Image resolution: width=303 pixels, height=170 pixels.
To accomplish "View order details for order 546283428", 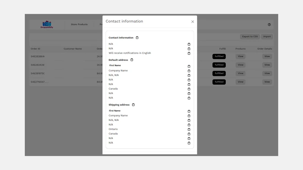I will point(267,65).
